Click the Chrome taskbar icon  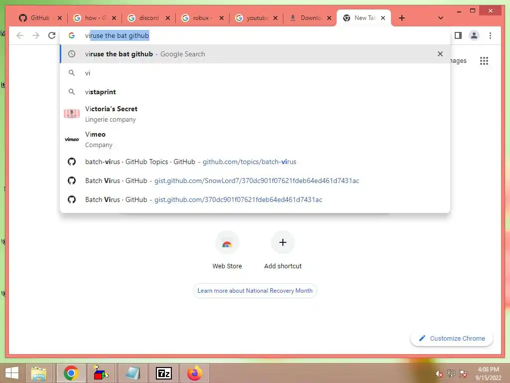(x=71, y=373)
